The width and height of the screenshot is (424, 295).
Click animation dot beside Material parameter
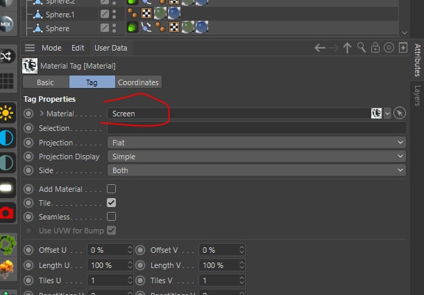point(28,114)
